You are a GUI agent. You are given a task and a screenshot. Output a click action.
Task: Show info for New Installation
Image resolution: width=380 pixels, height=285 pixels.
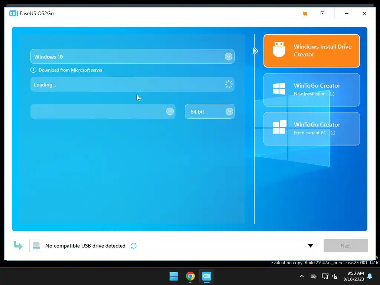click(332, 94)
